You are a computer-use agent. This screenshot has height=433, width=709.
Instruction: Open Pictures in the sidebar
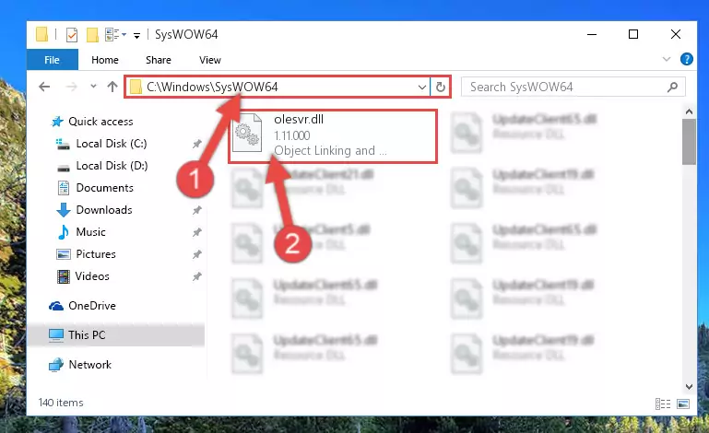tap(95, 254)
